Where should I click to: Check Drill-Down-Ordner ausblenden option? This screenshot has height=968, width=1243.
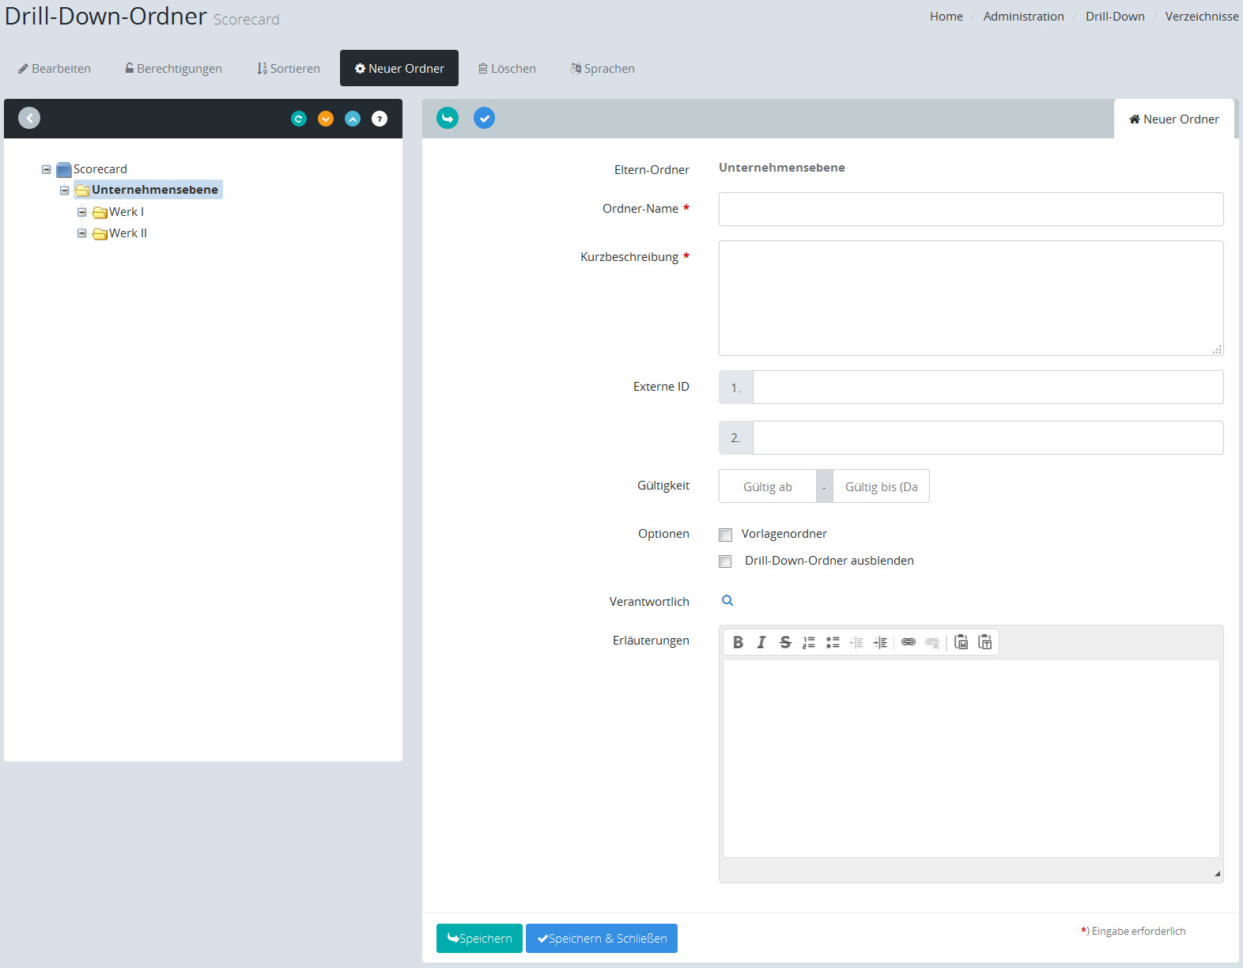(725, 562)
